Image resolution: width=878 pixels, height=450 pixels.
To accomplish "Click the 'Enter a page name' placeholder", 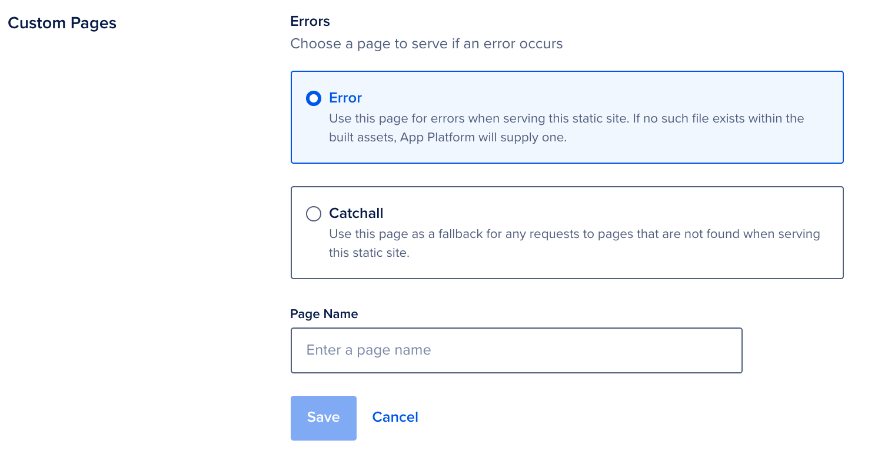I will (369, 350).
